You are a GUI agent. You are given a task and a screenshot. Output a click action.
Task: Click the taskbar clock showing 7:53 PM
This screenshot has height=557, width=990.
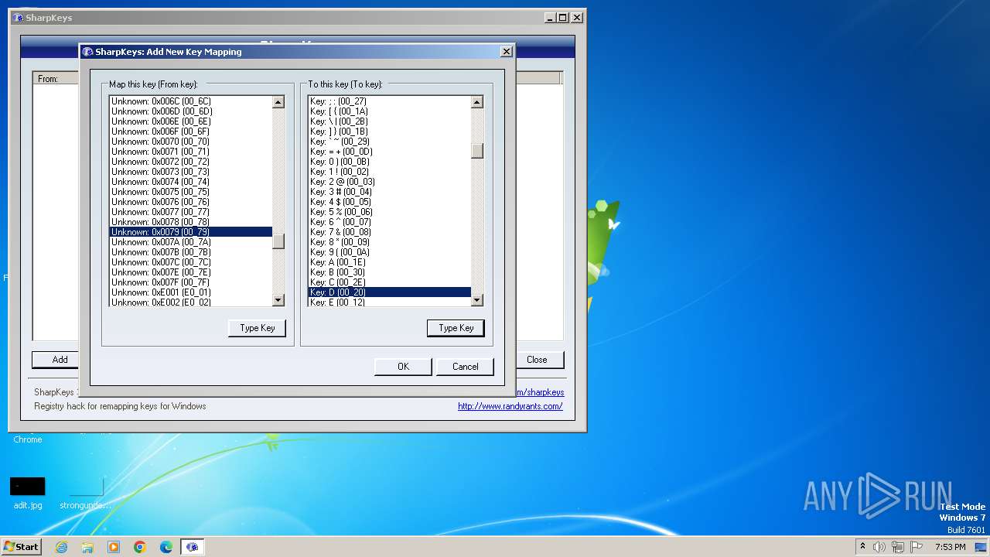point(950,547)
